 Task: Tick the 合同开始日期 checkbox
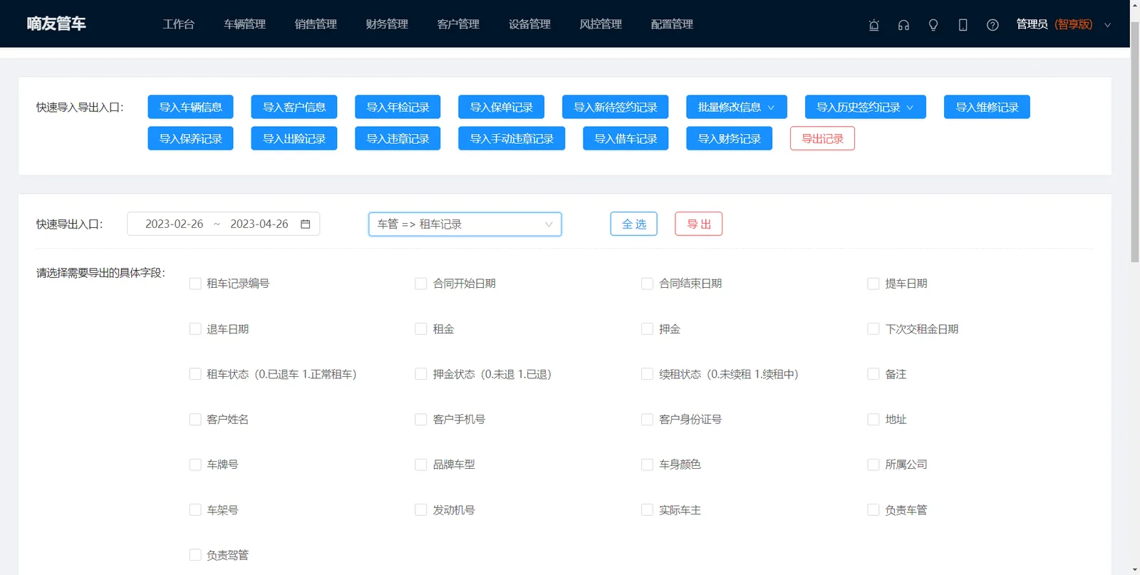tap(421, 284)
